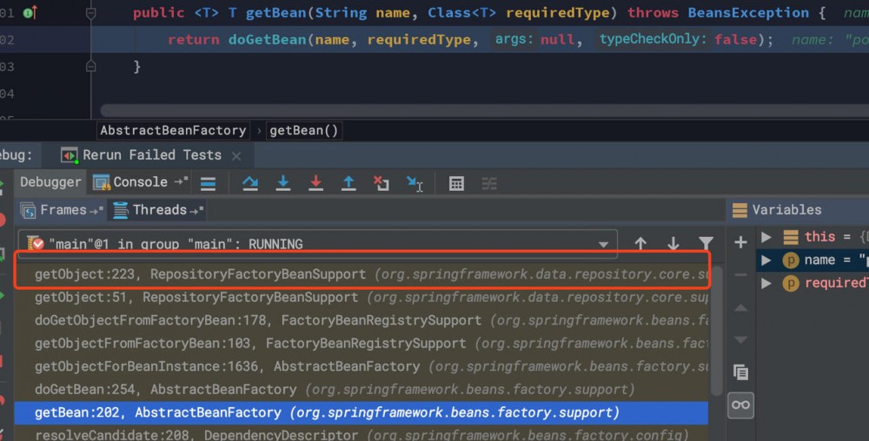Click Variables panel header
Image resolution: width=869 pixels, height=441 pixels.
pos(797,210)
